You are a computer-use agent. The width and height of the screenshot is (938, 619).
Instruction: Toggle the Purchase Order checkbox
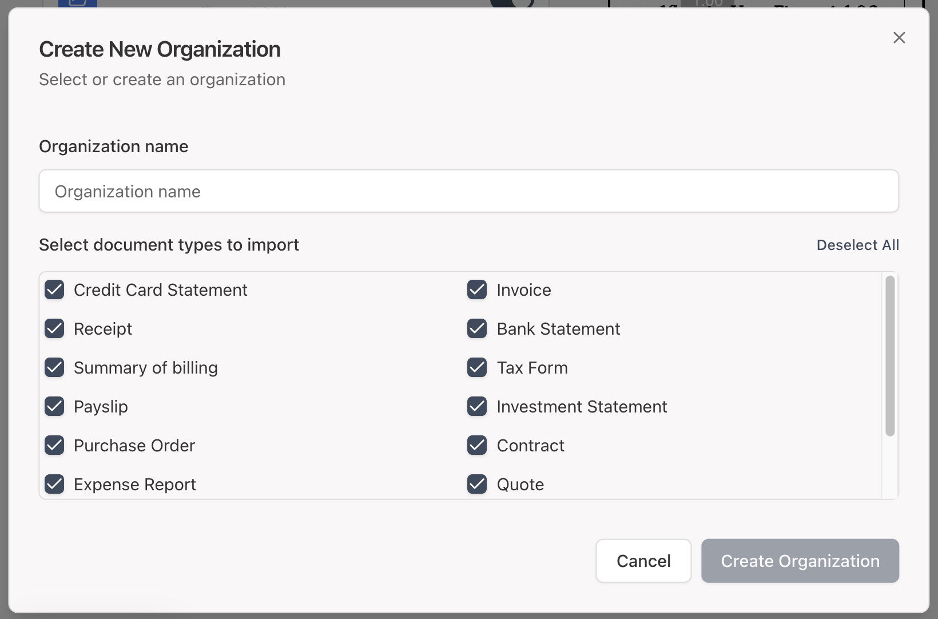(x=54, y=446)
